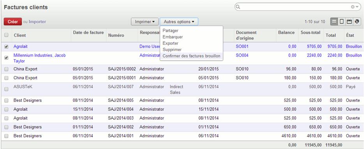Image resolution: width=364 pixels, height=149 pixels.
Task: Collapse the Autres options dropdown
Action: coord(179,21)
